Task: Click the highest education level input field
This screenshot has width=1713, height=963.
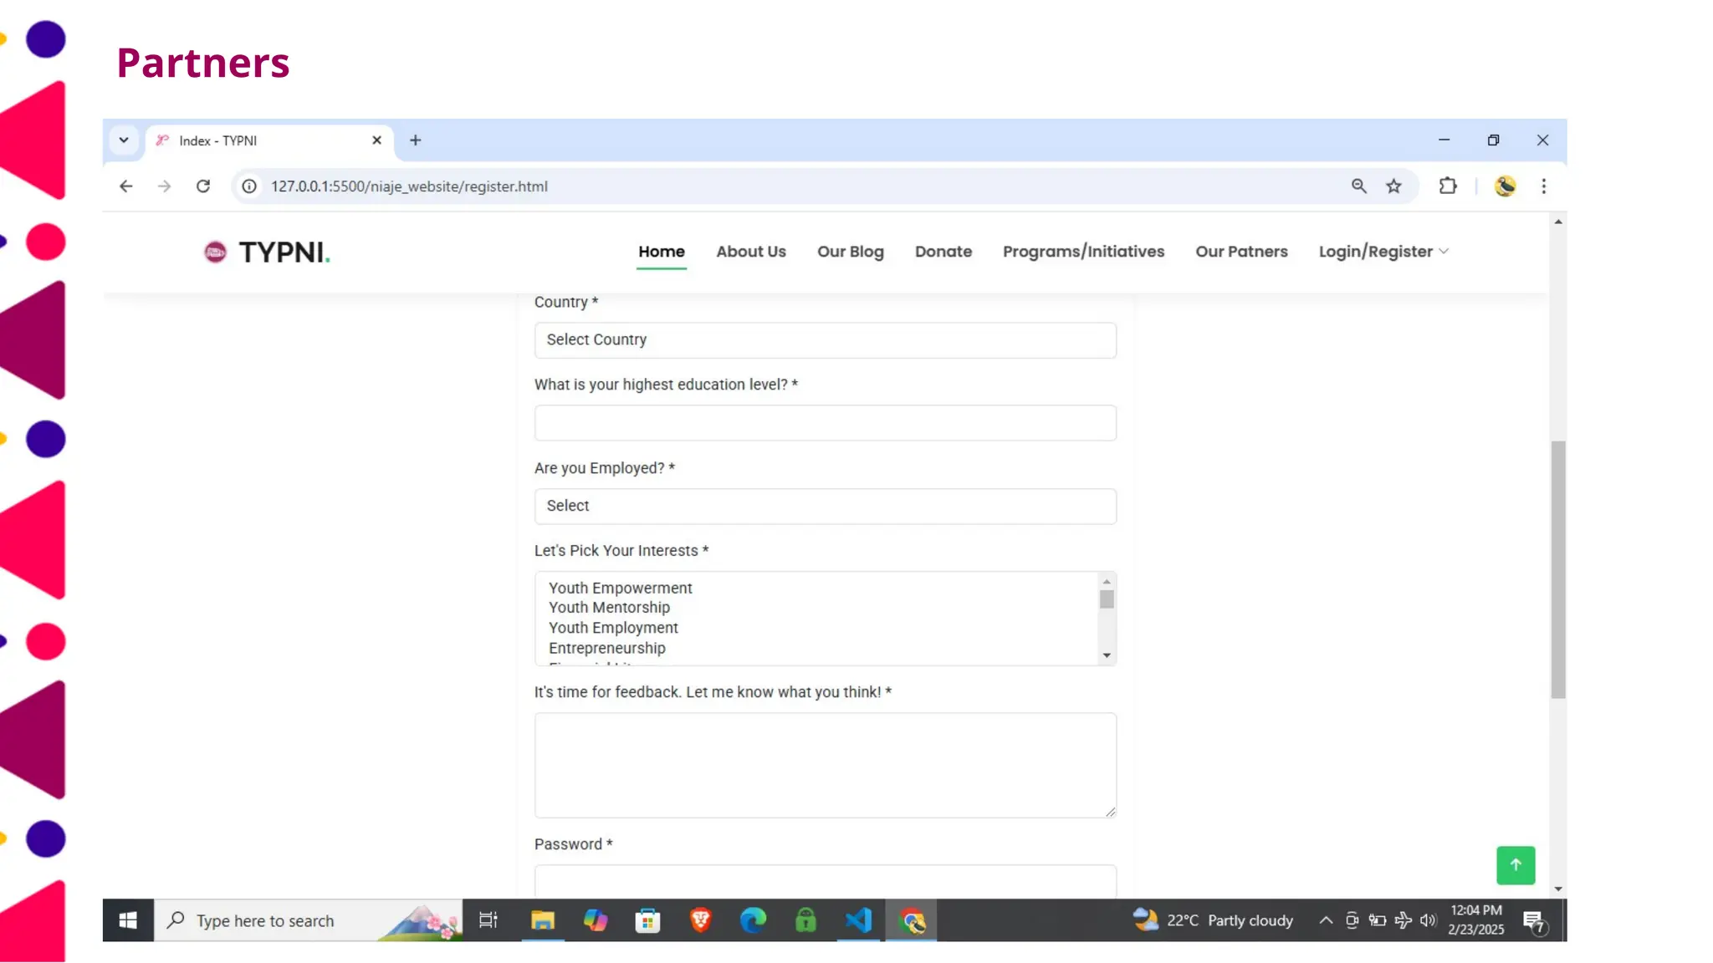Action: [825, 423]
